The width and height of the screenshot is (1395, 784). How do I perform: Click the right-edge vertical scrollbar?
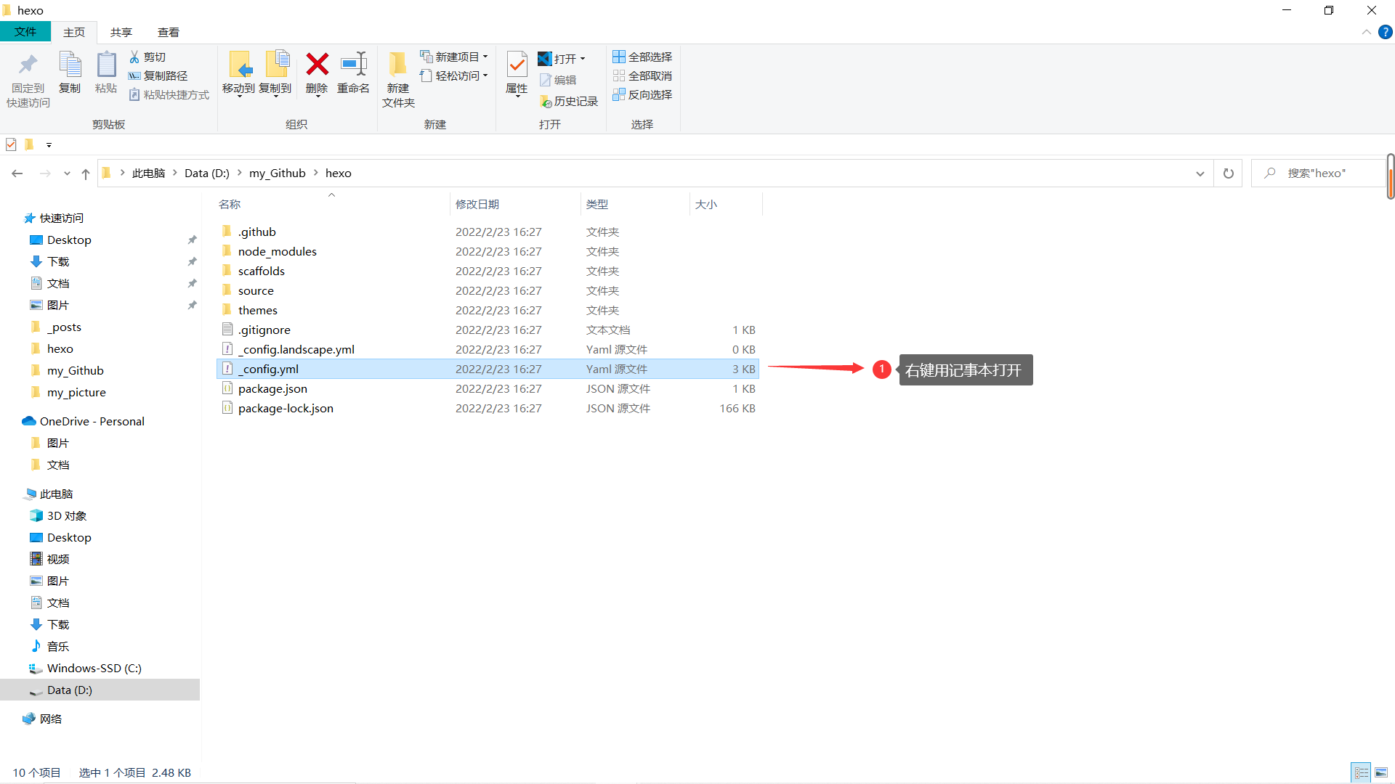pos(1391,176)
